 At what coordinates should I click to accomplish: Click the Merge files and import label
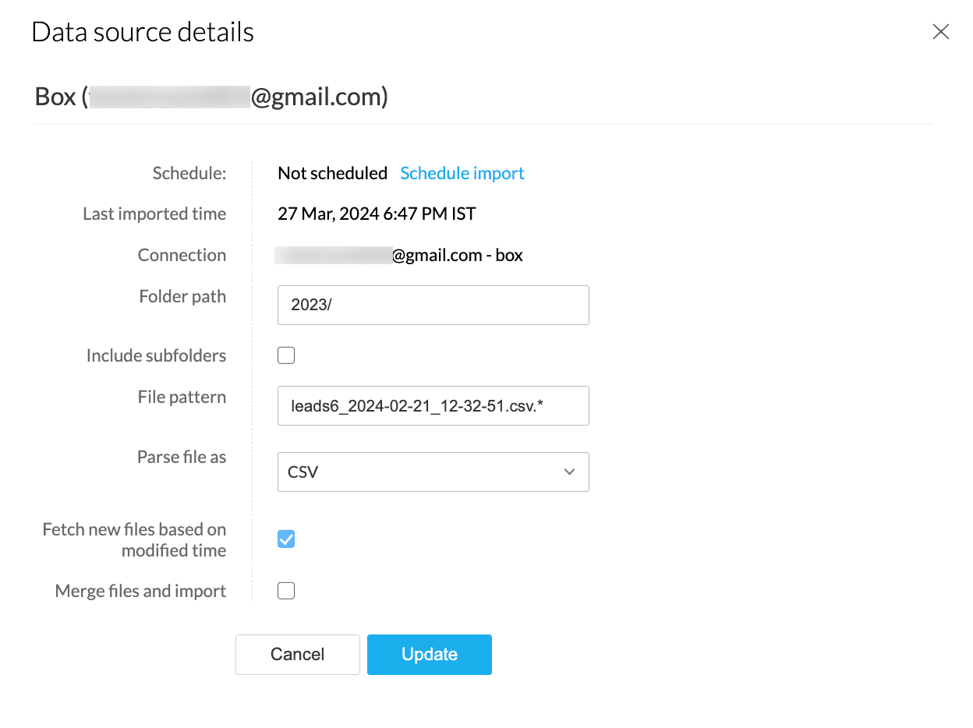click(x=140, y=592)
